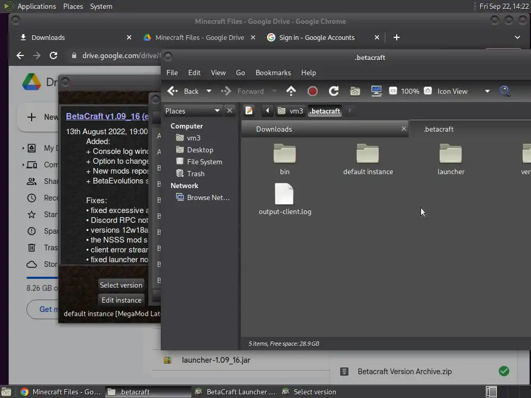531x398 pixels.
Task: Close the Places side pane
Action: click(x=230, y=110)
